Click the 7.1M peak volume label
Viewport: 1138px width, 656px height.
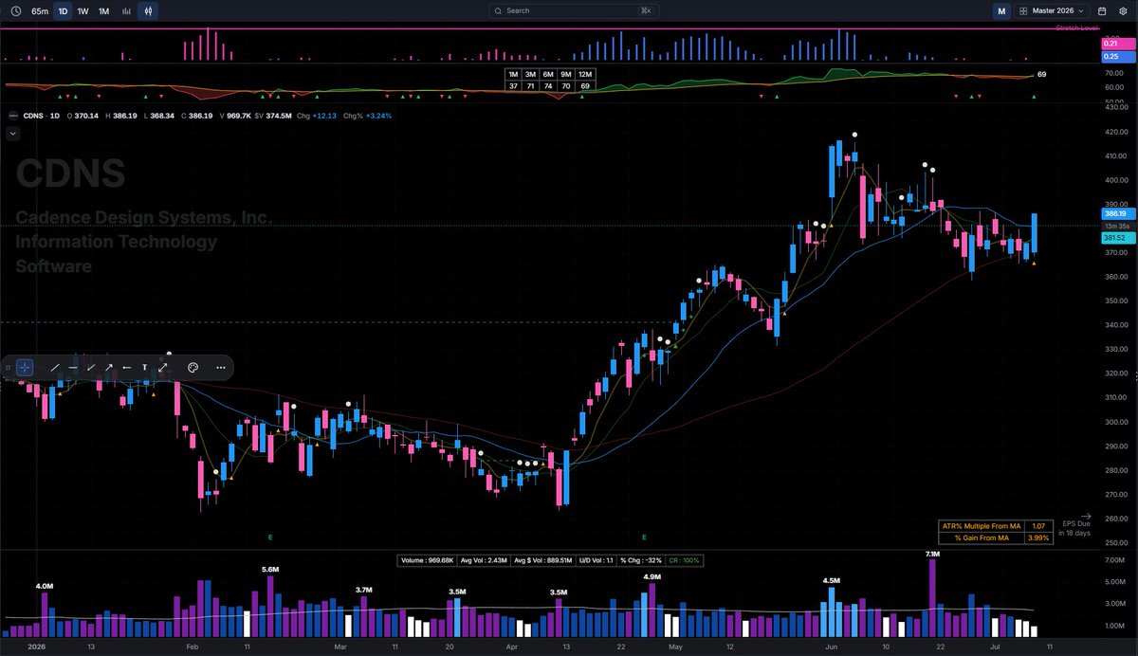(932, 554)
